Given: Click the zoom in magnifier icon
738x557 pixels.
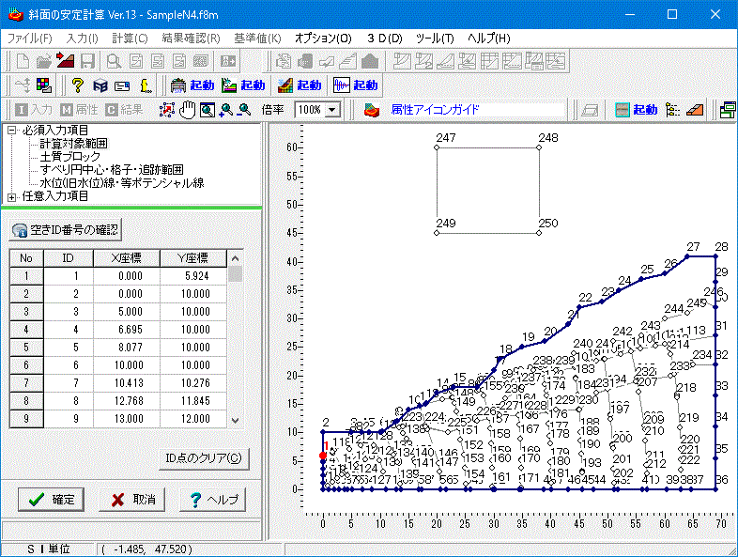Looking at the screenshot, I should [225, 110].
